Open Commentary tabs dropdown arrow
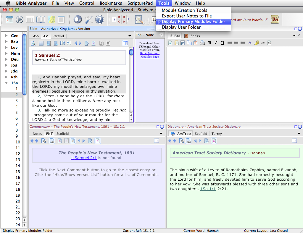 click(x=161, y=133)
